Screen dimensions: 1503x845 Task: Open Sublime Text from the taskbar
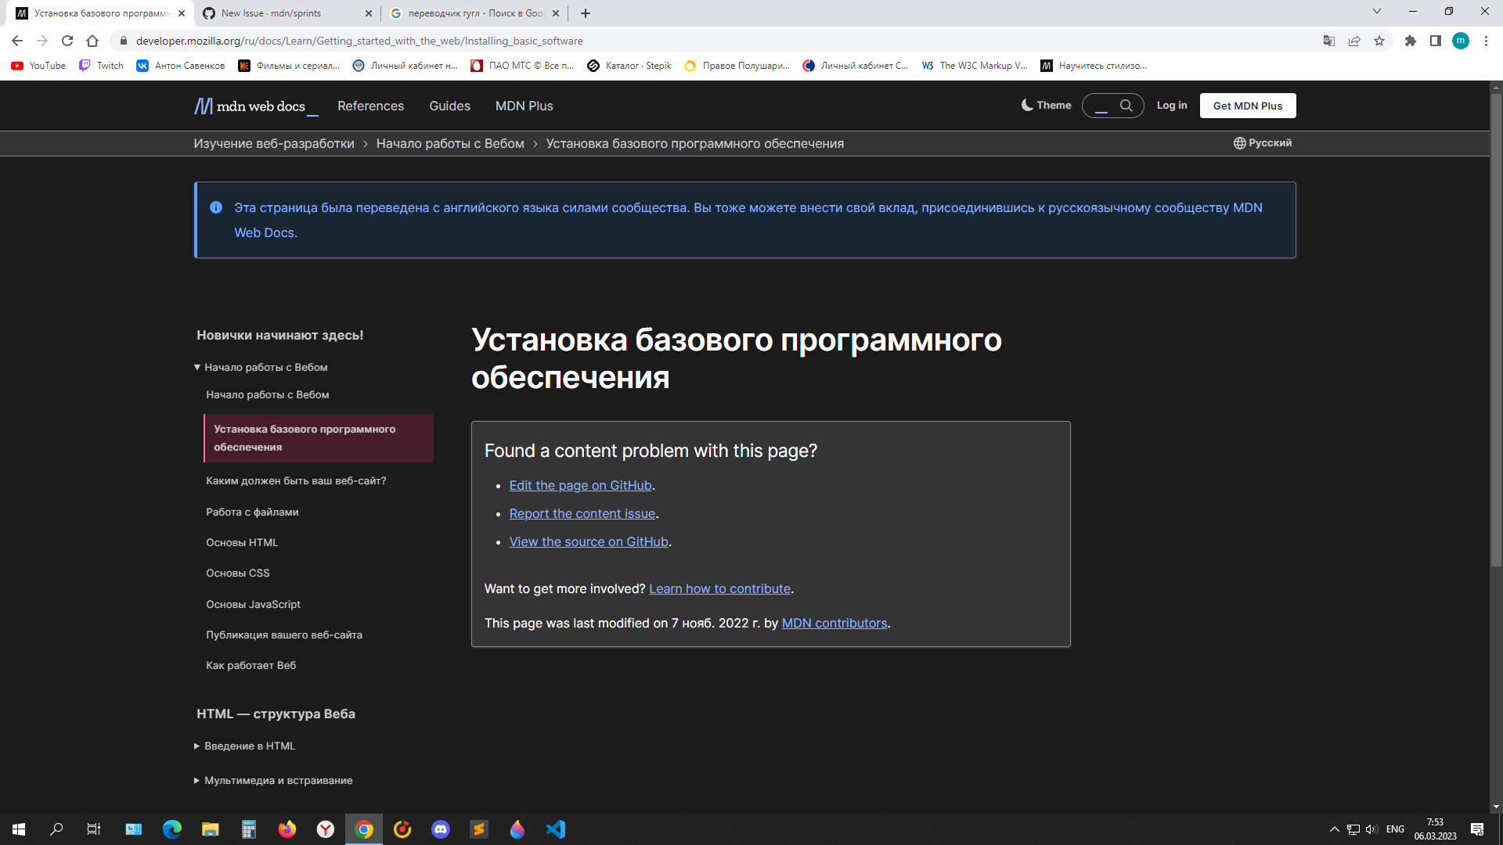[x=479, y=829]
